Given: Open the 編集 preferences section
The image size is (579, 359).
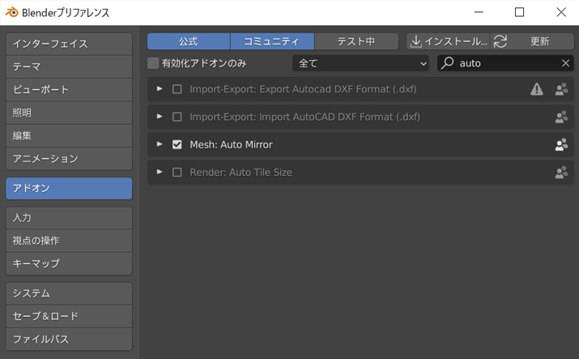Looking at the screenshot, I should point(69,135).
